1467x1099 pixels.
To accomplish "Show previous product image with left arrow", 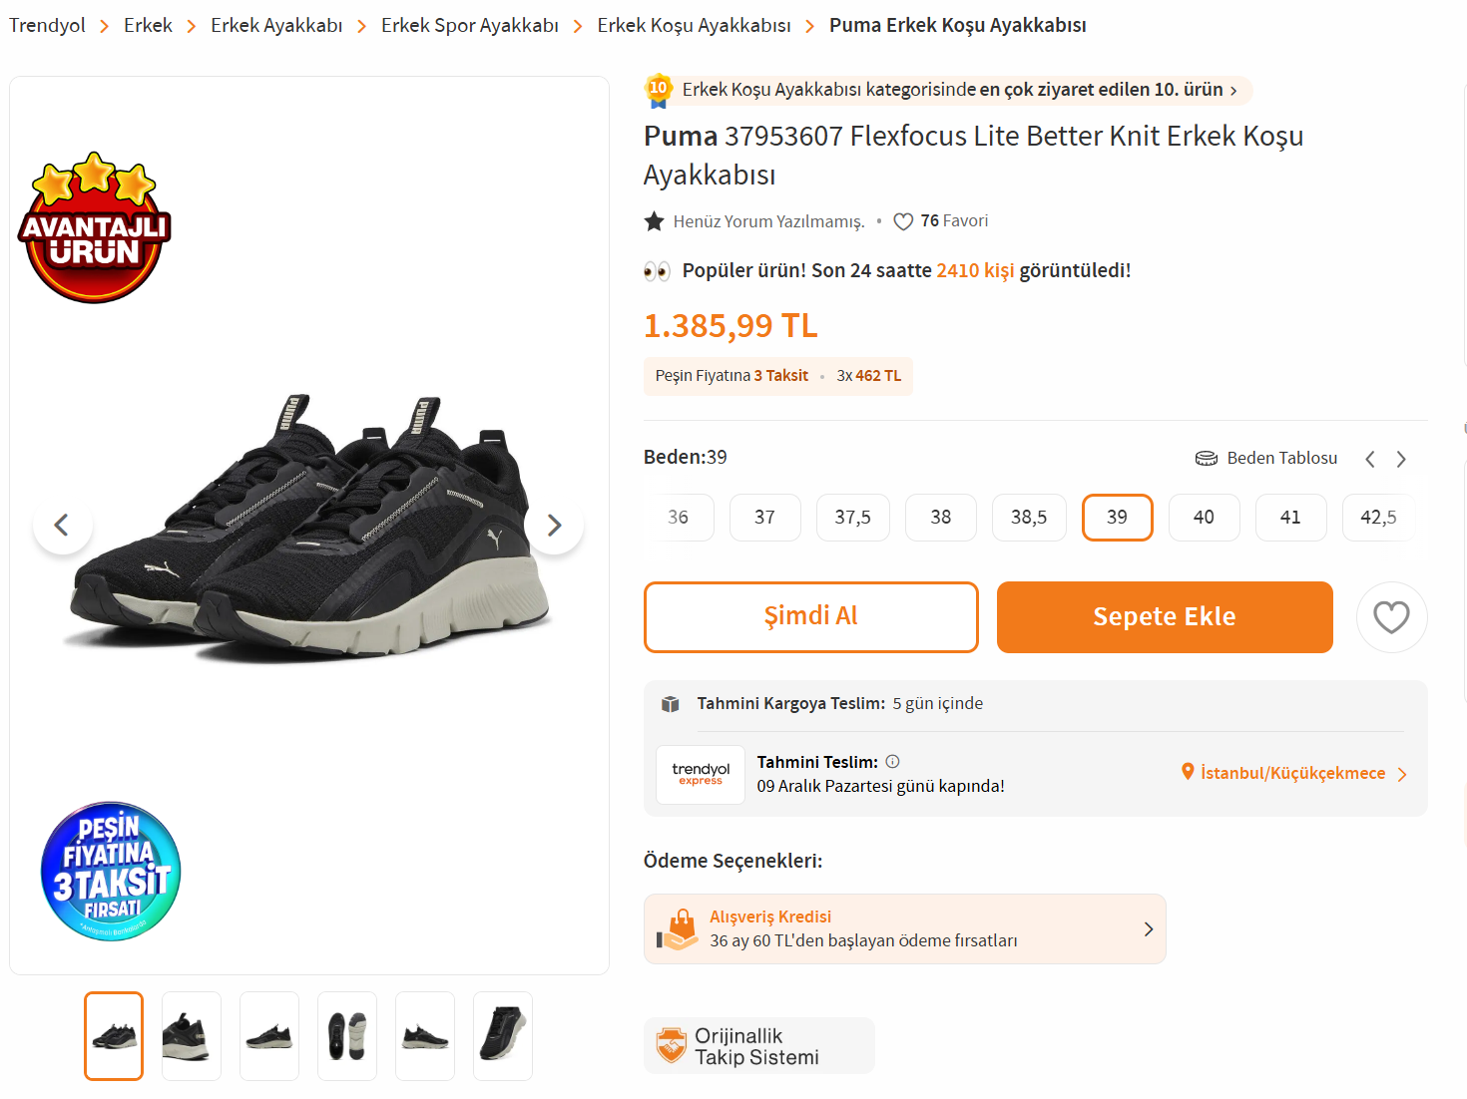I will point(62,525).
